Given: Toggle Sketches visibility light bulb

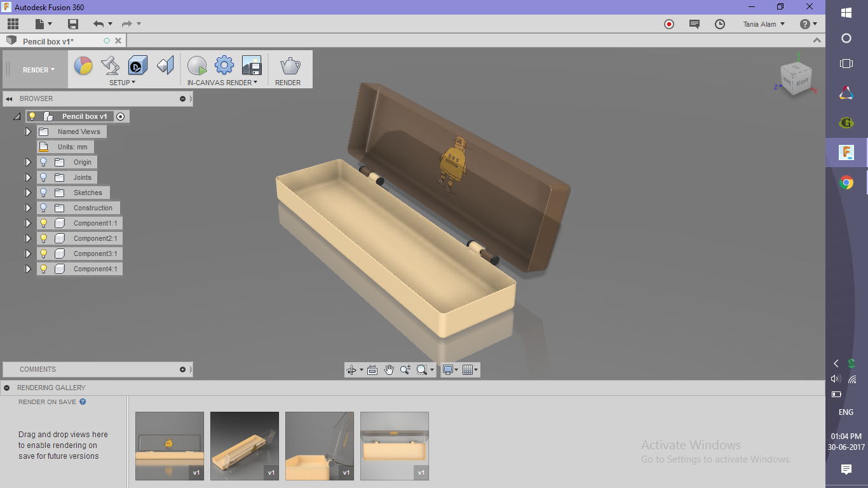Looking at the screenshot, I should (x=43, y=193).
